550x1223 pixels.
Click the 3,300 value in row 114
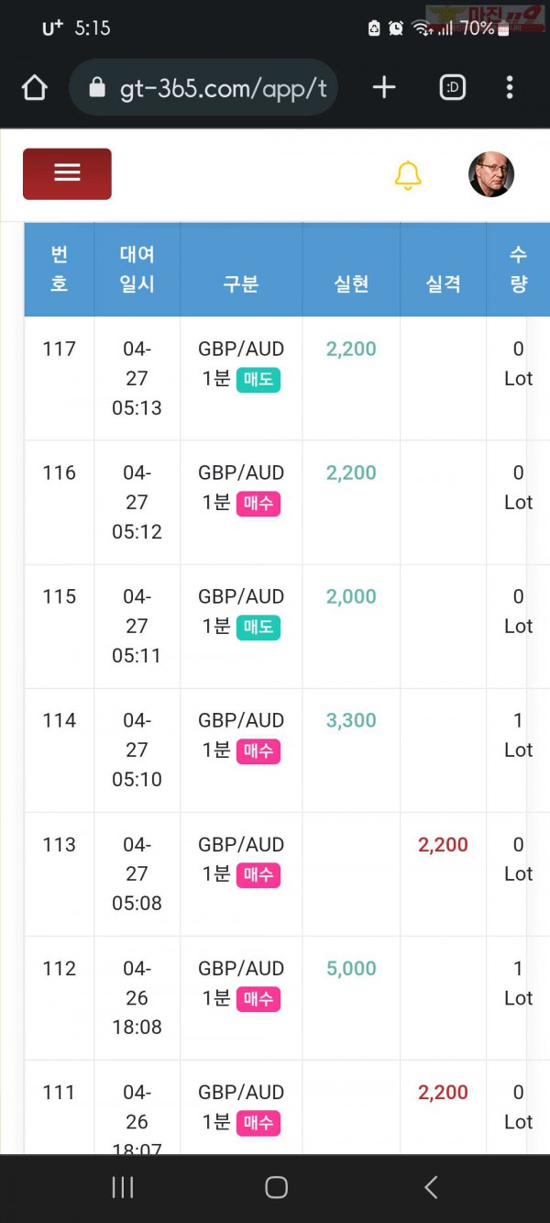351,720
